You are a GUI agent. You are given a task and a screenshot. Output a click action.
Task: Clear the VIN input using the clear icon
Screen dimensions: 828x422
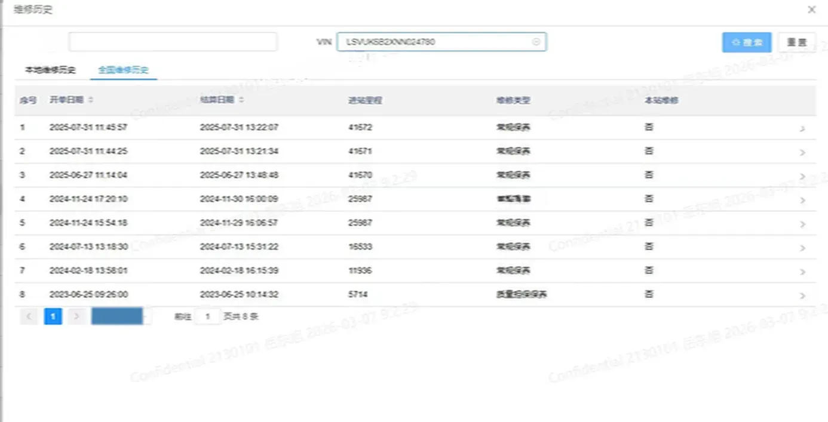[536, 42]
